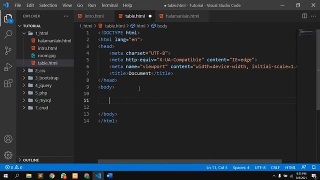Click the unsaved dot on table.html tab
This screenshot has height=180, width=320.
point(150,16)
